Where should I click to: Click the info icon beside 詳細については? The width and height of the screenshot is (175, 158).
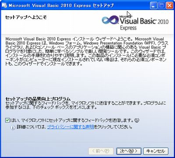tap(13, 127)
